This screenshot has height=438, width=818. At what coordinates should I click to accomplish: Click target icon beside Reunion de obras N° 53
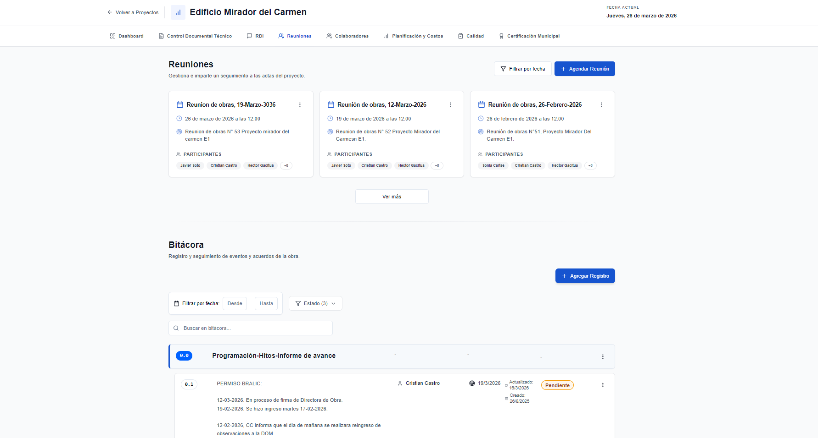pyautogui.click(x=179, y=131)
